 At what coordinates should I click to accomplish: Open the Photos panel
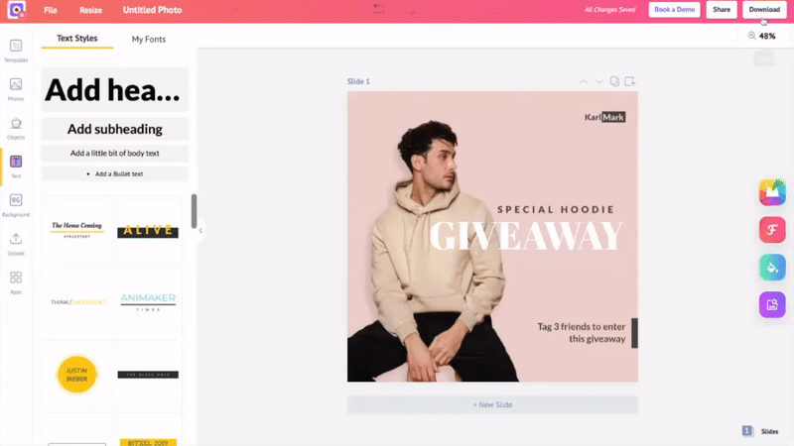(16, 89)
